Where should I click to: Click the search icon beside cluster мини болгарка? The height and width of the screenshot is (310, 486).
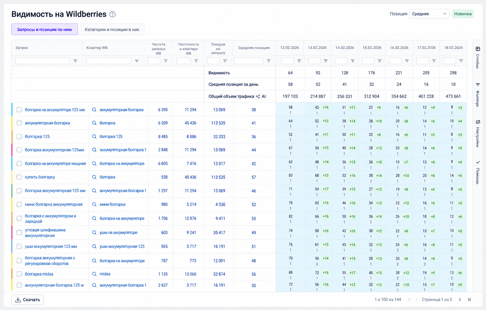click(x=94, y=204)
